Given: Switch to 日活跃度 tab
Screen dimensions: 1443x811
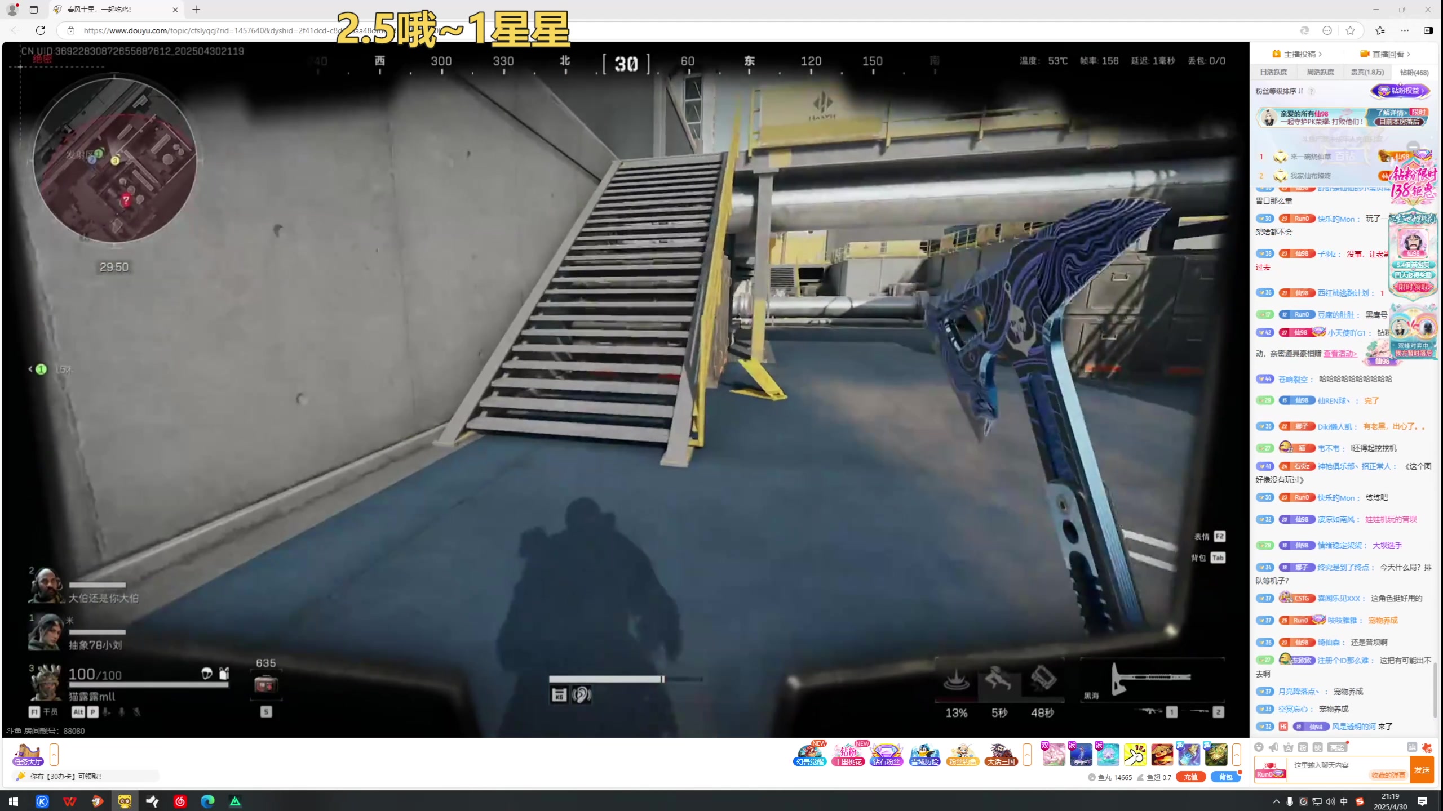Looking at the screenshot, I should [1273, 72].
